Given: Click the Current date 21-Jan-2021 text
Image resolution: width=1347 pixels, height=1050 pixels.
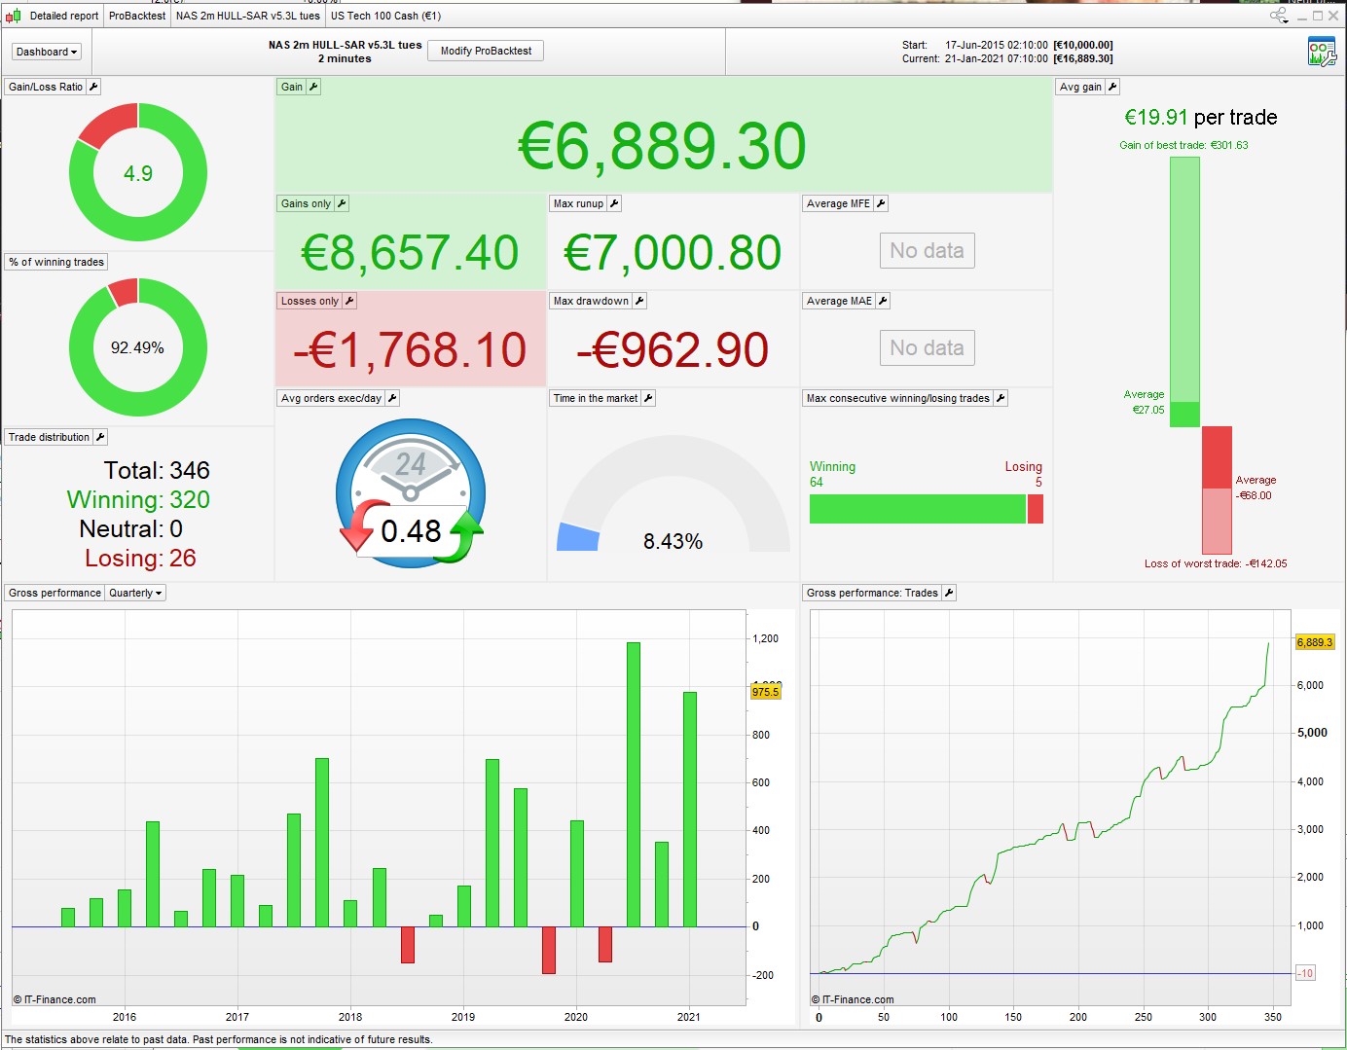Looking at the screenshot, I should pos(997,58).
